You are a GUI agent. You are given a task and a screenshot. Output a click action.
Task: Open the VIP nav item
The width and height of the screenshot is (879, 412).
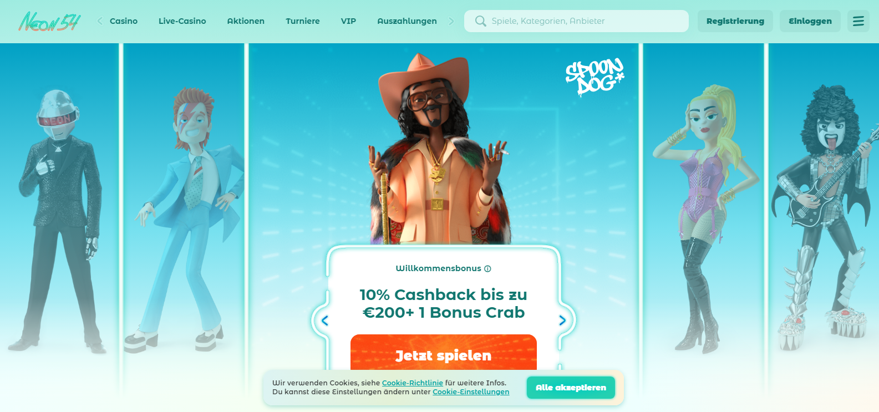(348, 21)
